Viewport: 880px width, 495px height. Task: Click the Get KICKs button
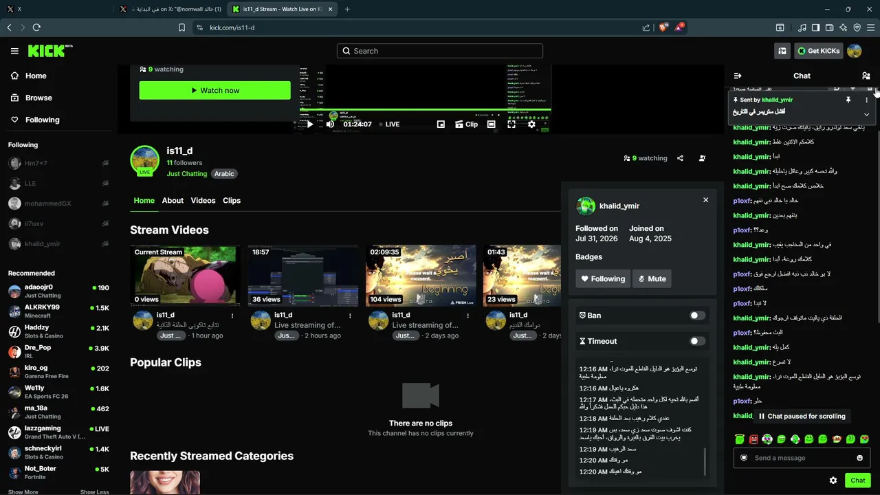tap(818, 51)
